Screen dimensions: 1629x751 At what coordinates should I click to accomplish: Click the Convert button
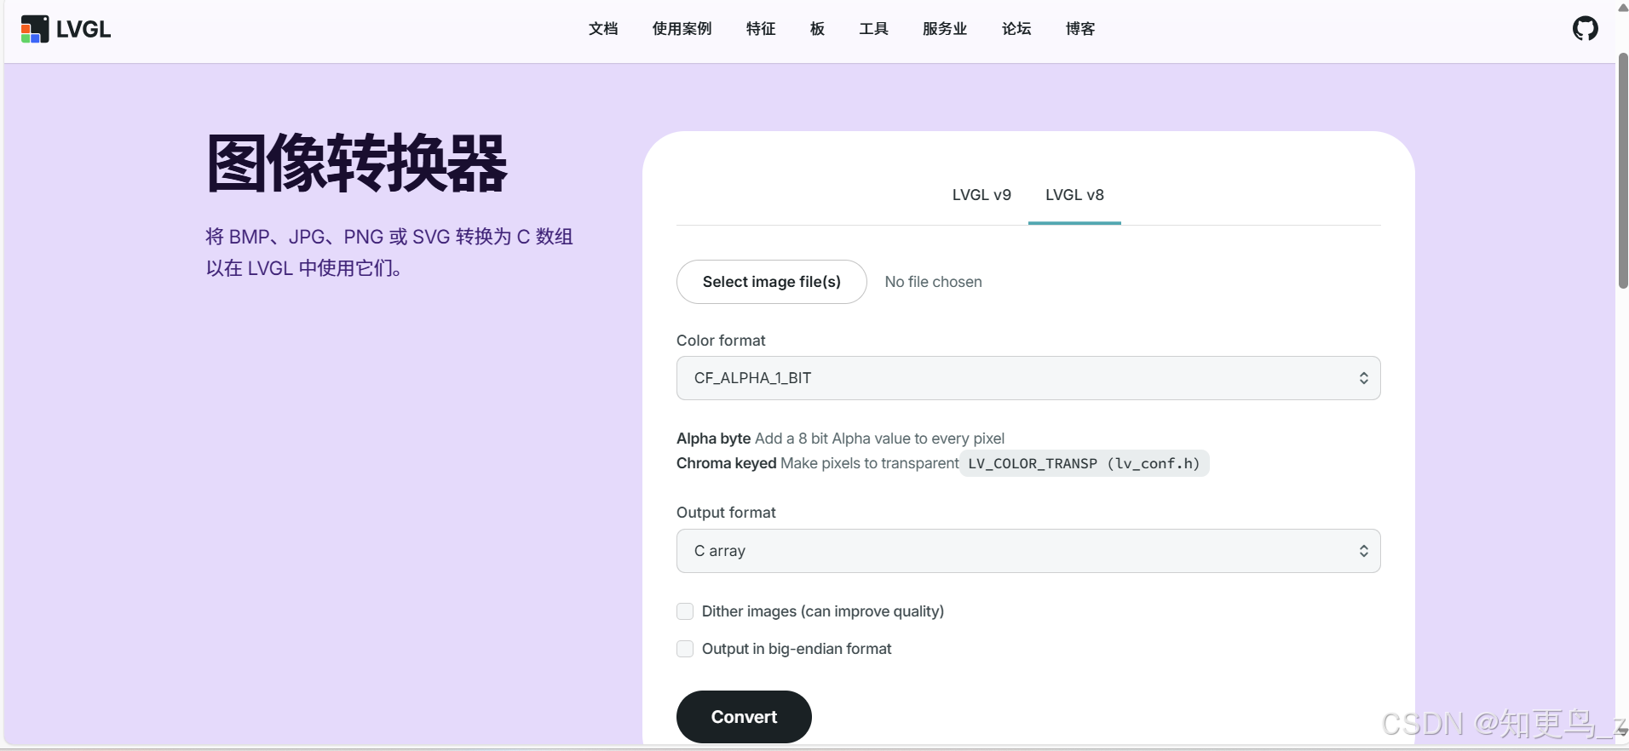[x=744, y=717]
